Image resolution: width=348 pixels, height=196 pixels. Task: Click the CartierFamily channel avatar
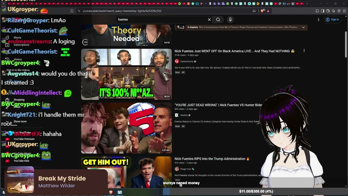[x=177, y=62]
